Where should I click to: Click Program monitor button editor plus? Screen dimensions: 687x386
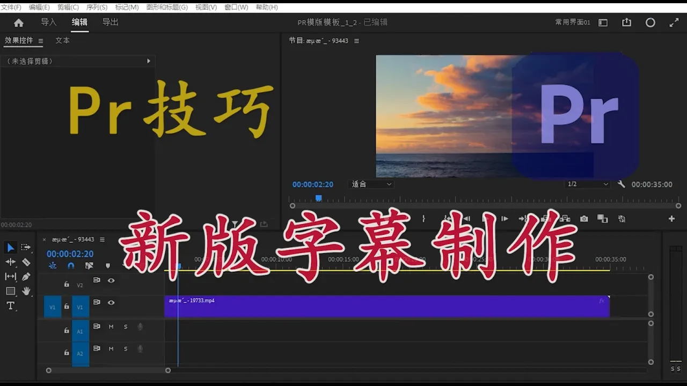[x=671, y=219]
